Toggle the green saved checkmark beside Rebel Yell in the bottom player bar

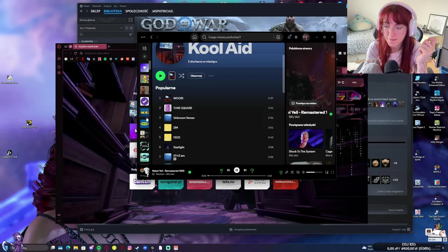click(x=190, y=172)
